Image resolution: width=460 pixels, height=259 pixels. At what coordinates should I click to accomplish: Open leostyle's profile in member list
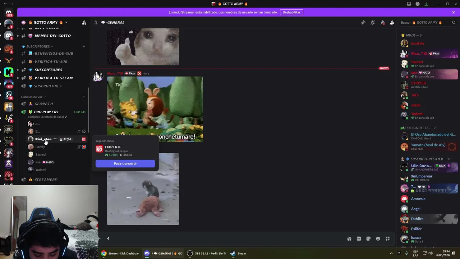click(x=429, y=44)
